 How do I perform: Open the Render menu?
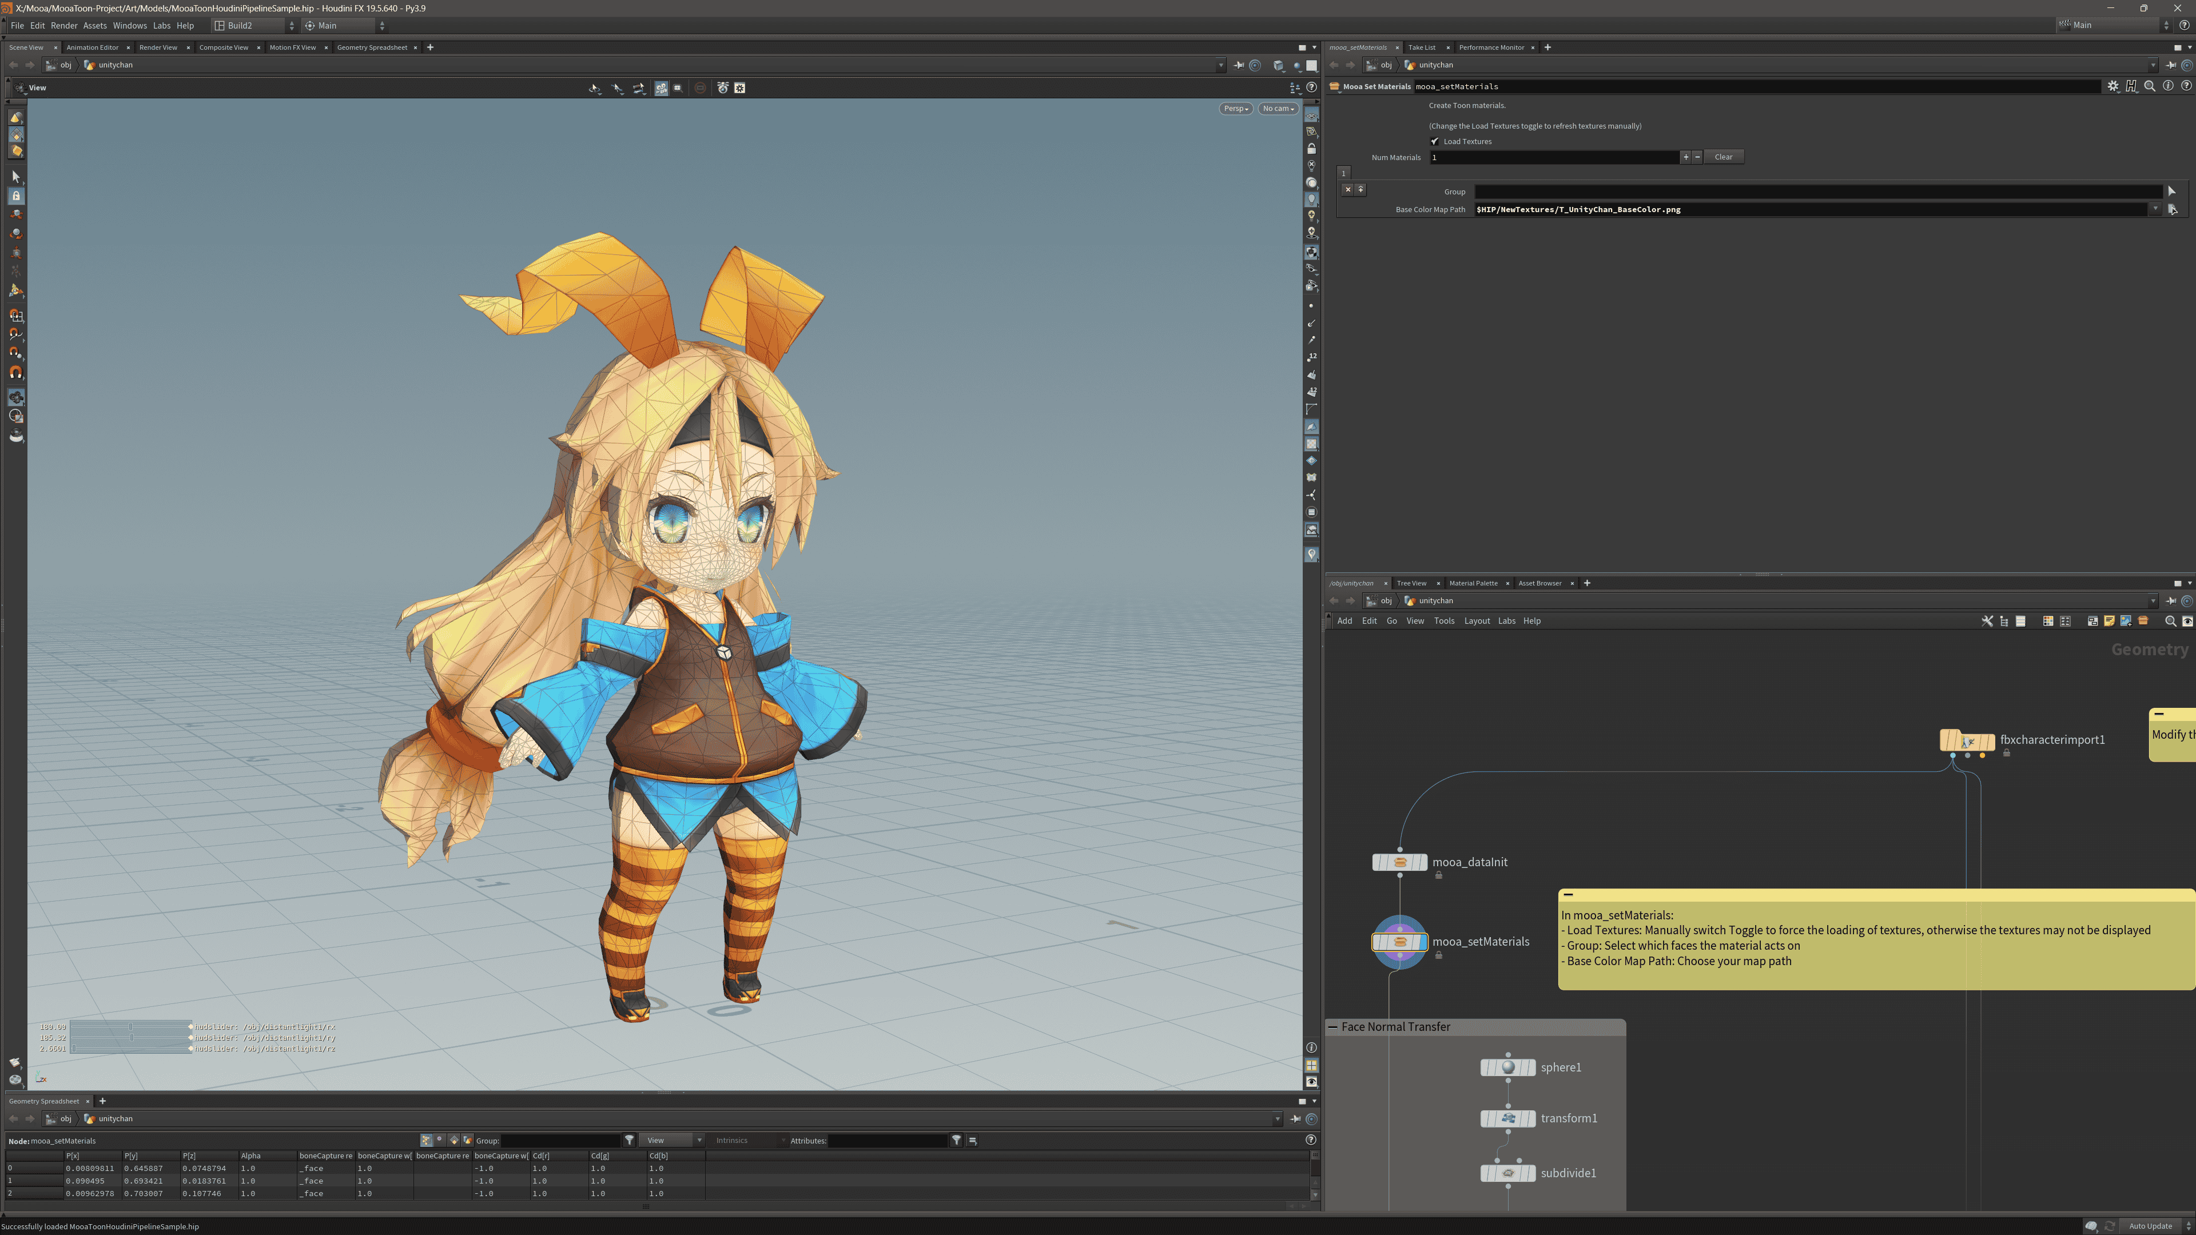[64, 26]
